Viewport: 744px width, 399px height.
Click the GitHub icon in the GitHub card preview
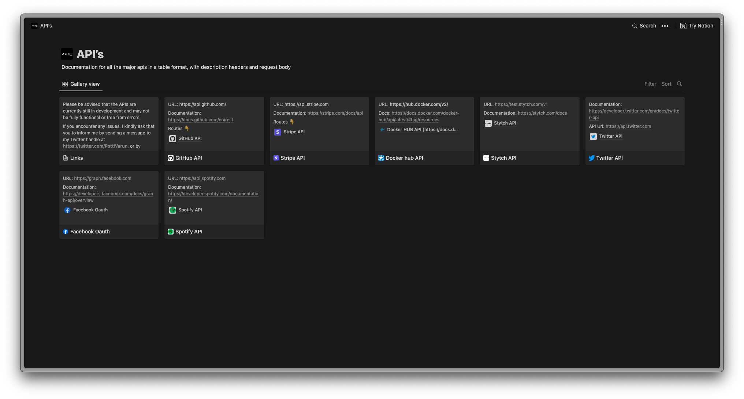click(172, 138)
